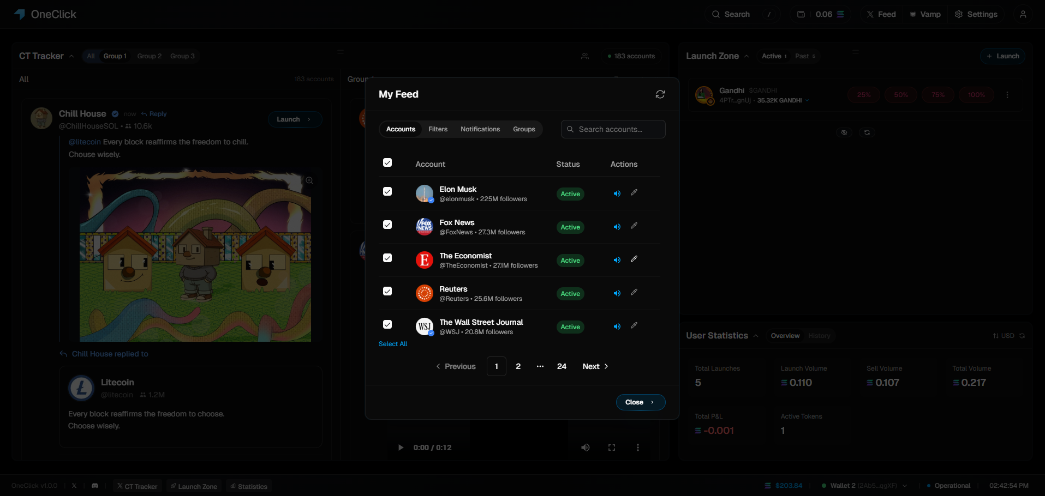1045x496 pixels.
Task: Uncheck The Economist checkbox
Action: (x=387, y=258)
